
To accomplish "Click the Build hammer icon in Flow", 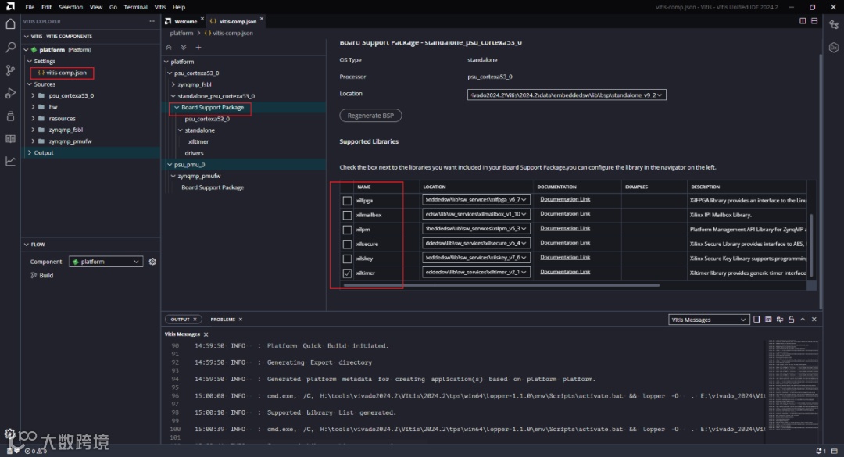I will pos(34,275).
